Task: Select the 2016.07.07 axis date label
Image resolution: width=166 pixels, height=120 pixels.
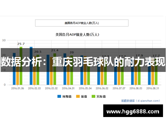Action: pyautogui.click(x=119, y=88)
